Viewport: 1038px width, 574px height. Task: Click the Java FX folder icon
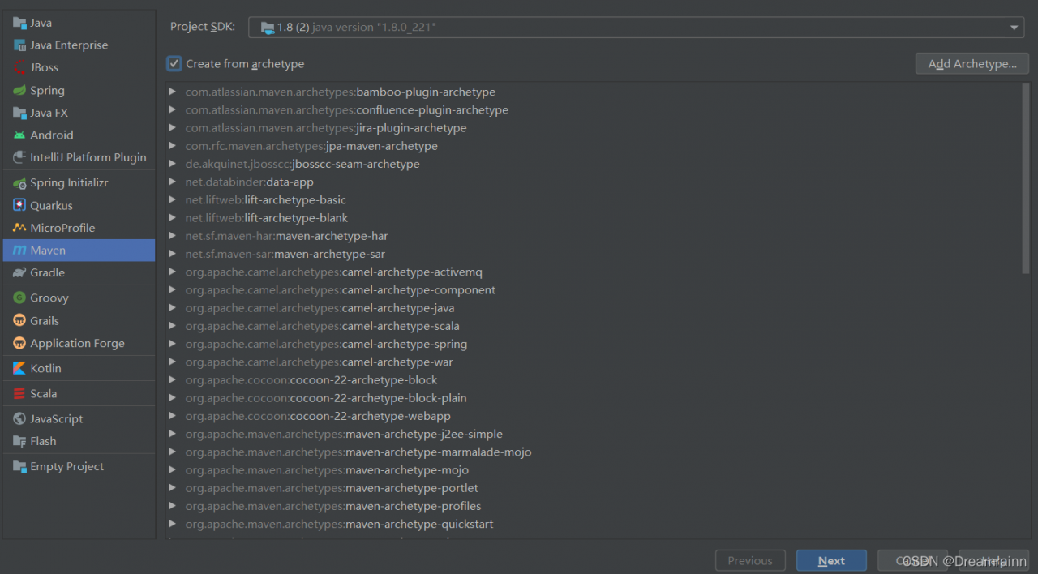point(19,113)
